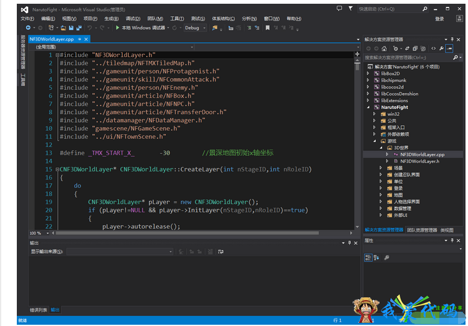The image size is (468, 326).
Task: Open the 调试(D) menu
Action: 133,19
